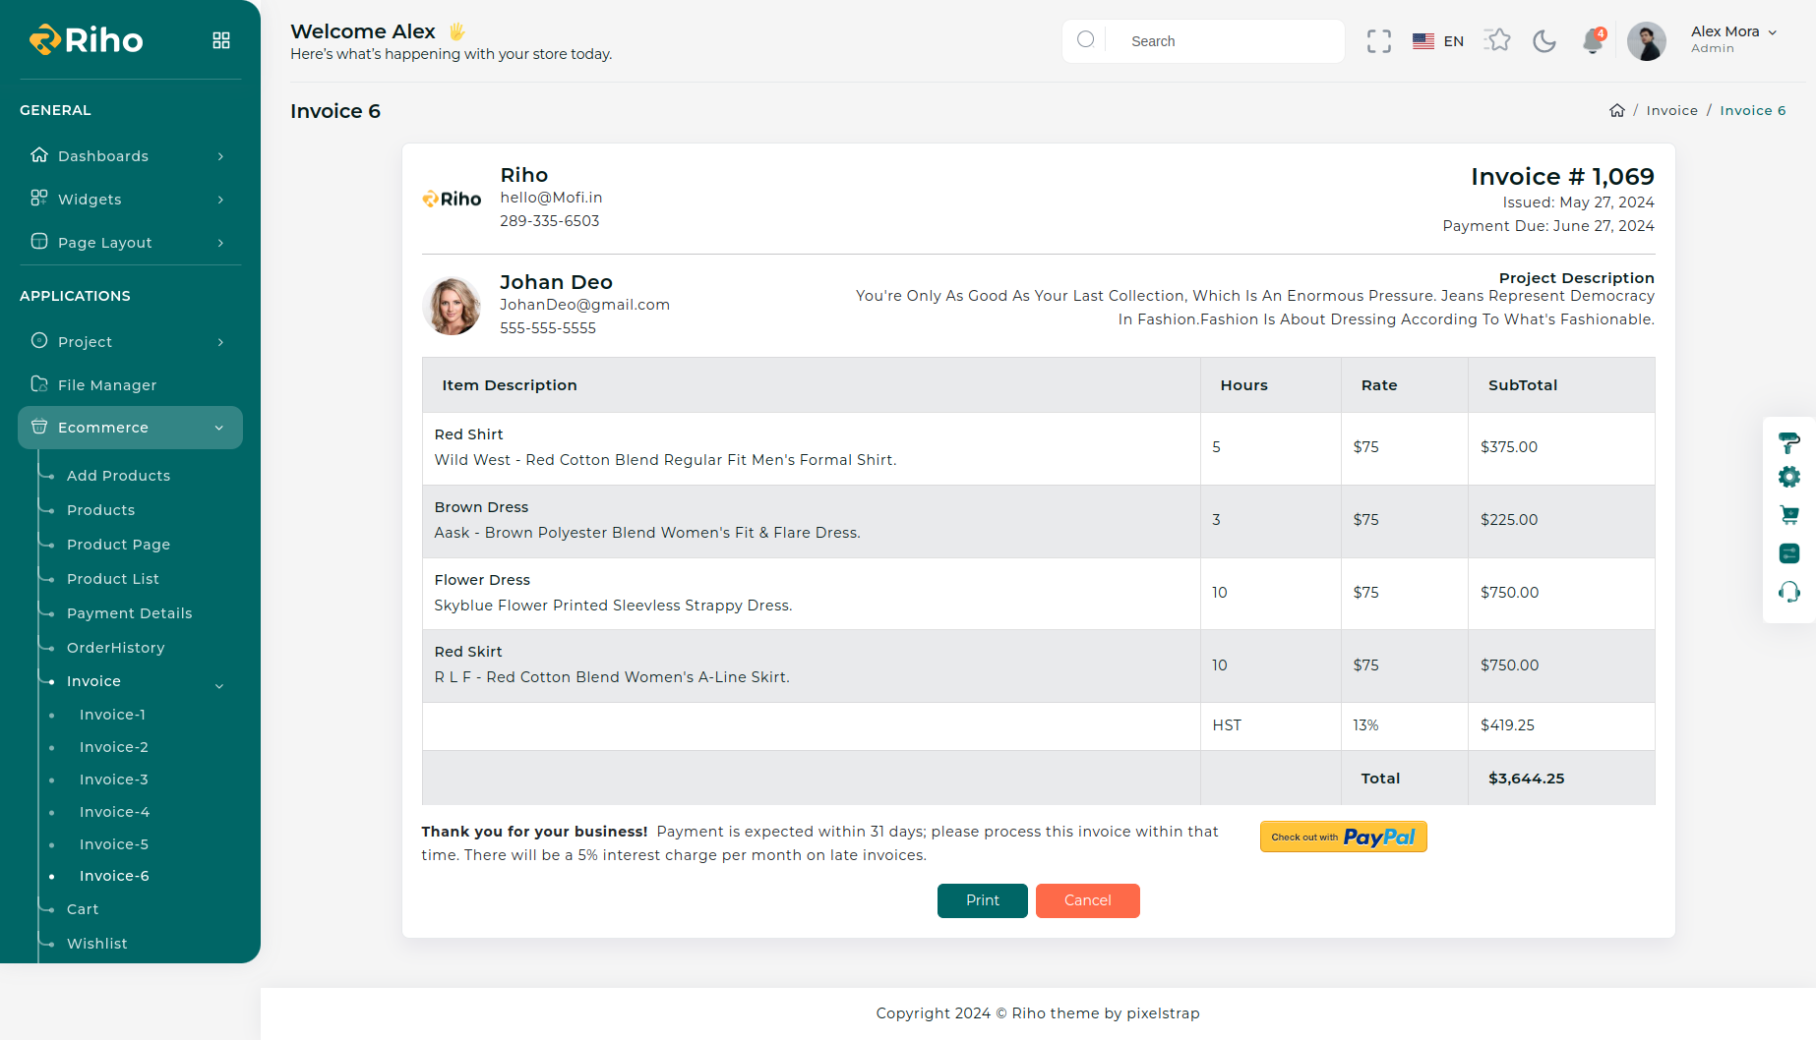The width and height of the screenshot is (1816, 1040).
Task: Go to Product List page
Action: (113, 579)
